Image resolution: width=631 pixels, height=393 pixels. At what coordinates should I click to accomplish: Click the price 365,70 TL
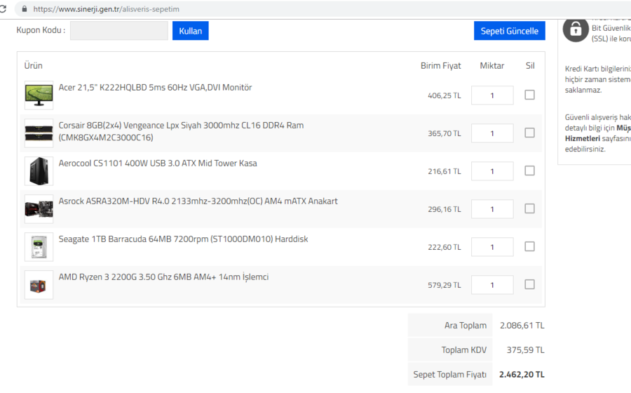click(445, 133)
